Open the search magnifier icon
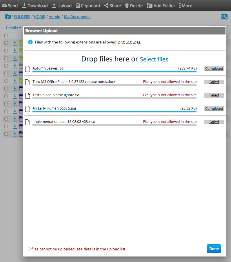The width and height of the screenshot is (231, 262). pyautogui.click(x=225, y=17)
